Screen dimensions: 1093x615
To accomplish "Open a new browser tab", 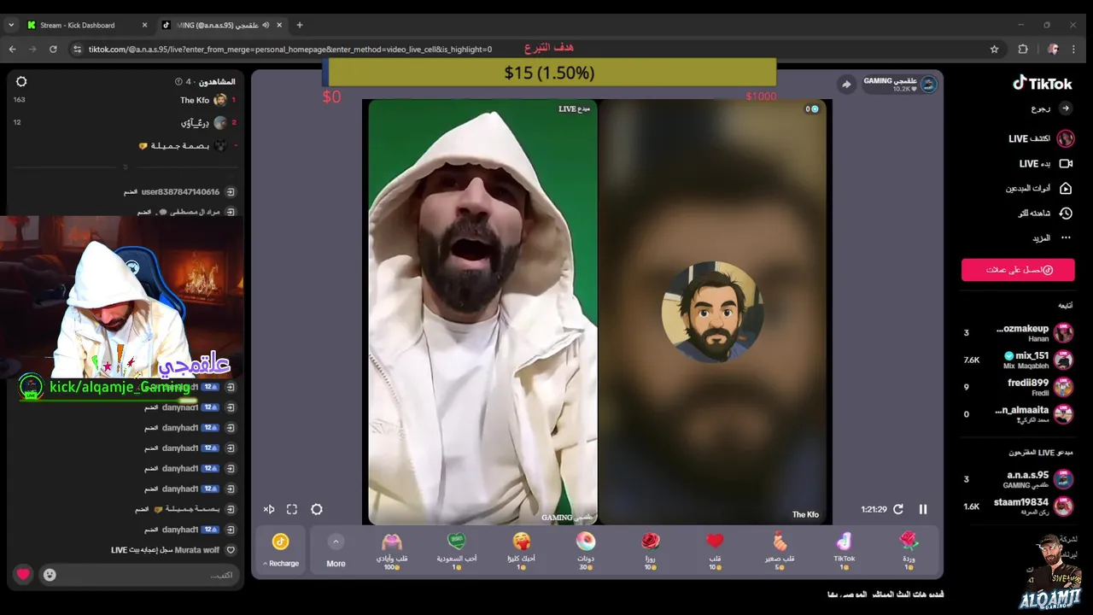I will coord(300,25).
